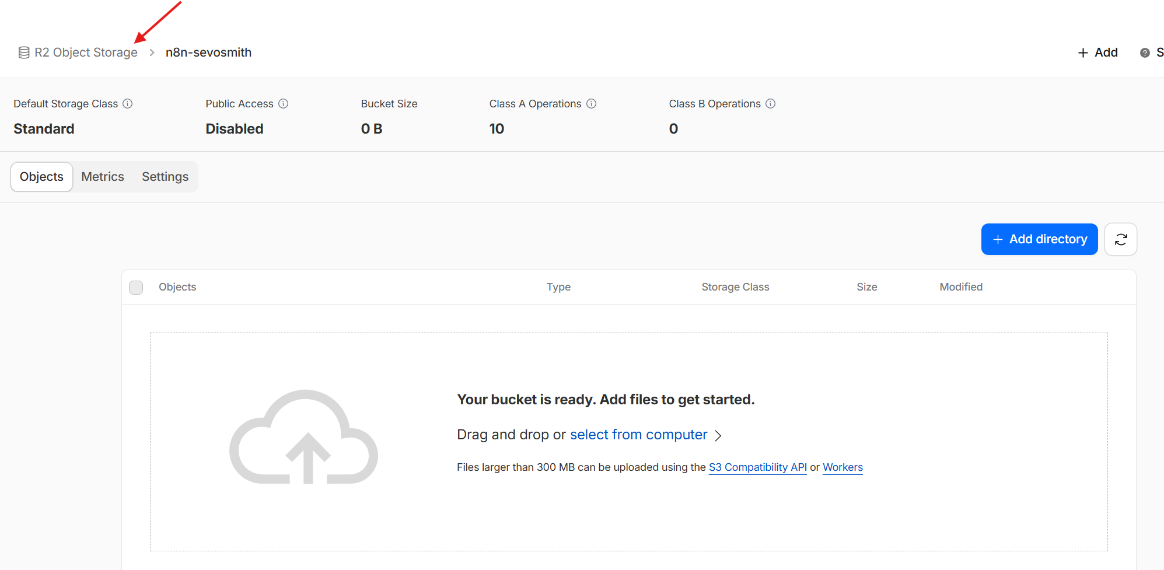
Task: Select the Objects tab
Action: (x=41, y=177)
